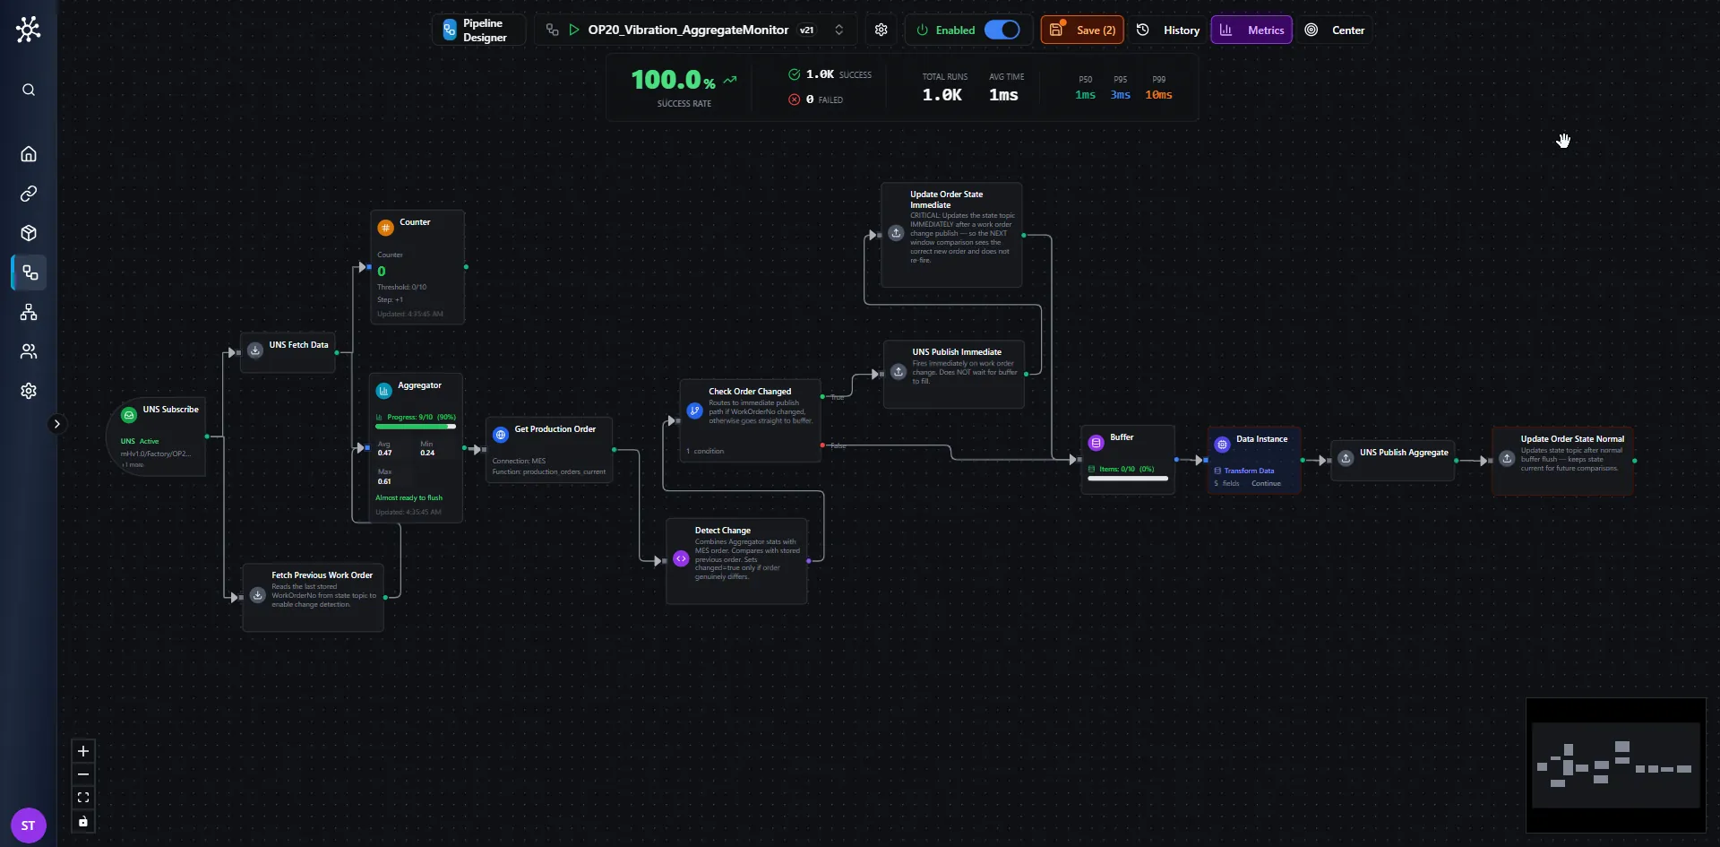Click the 1.0K SUCCESS metric
The image size is (1720, 847).
(x=830, y=74)
